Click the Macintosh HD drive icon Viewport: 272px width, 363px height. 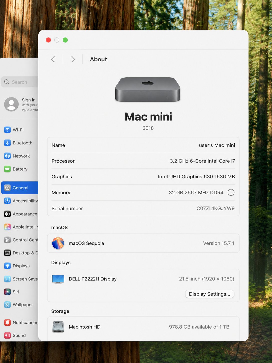tap(58, 327)
